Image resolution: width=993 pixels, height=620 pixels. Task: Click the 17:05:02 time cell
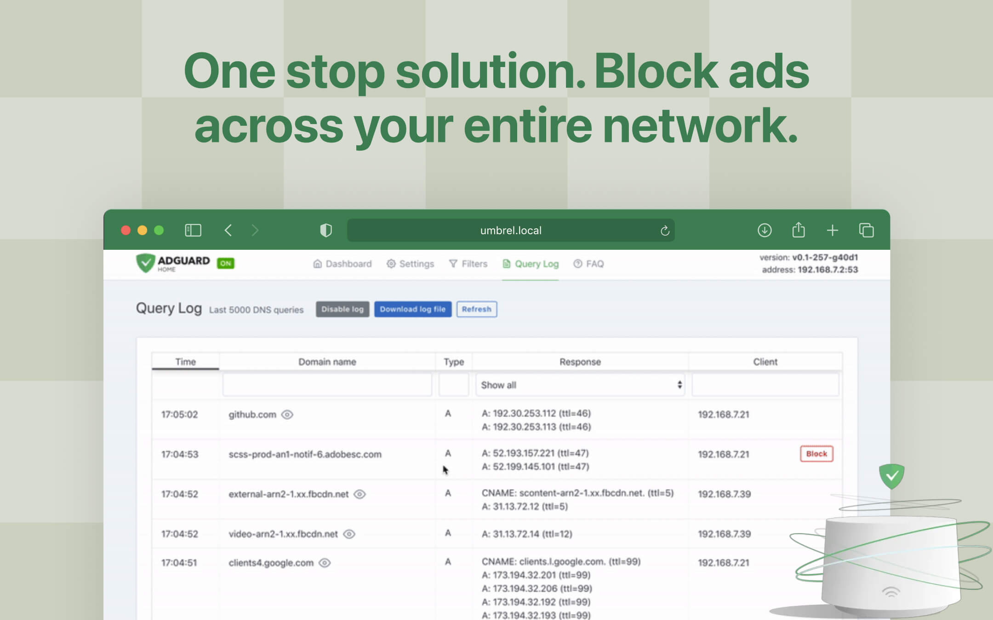click(179, 415)
